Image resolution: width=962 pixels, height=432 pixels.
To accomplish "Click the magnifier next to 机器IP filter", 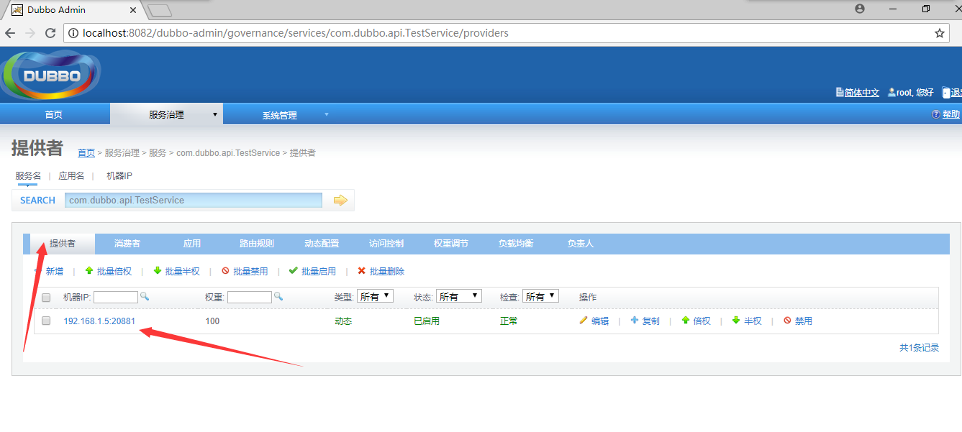I will point(144,296).
